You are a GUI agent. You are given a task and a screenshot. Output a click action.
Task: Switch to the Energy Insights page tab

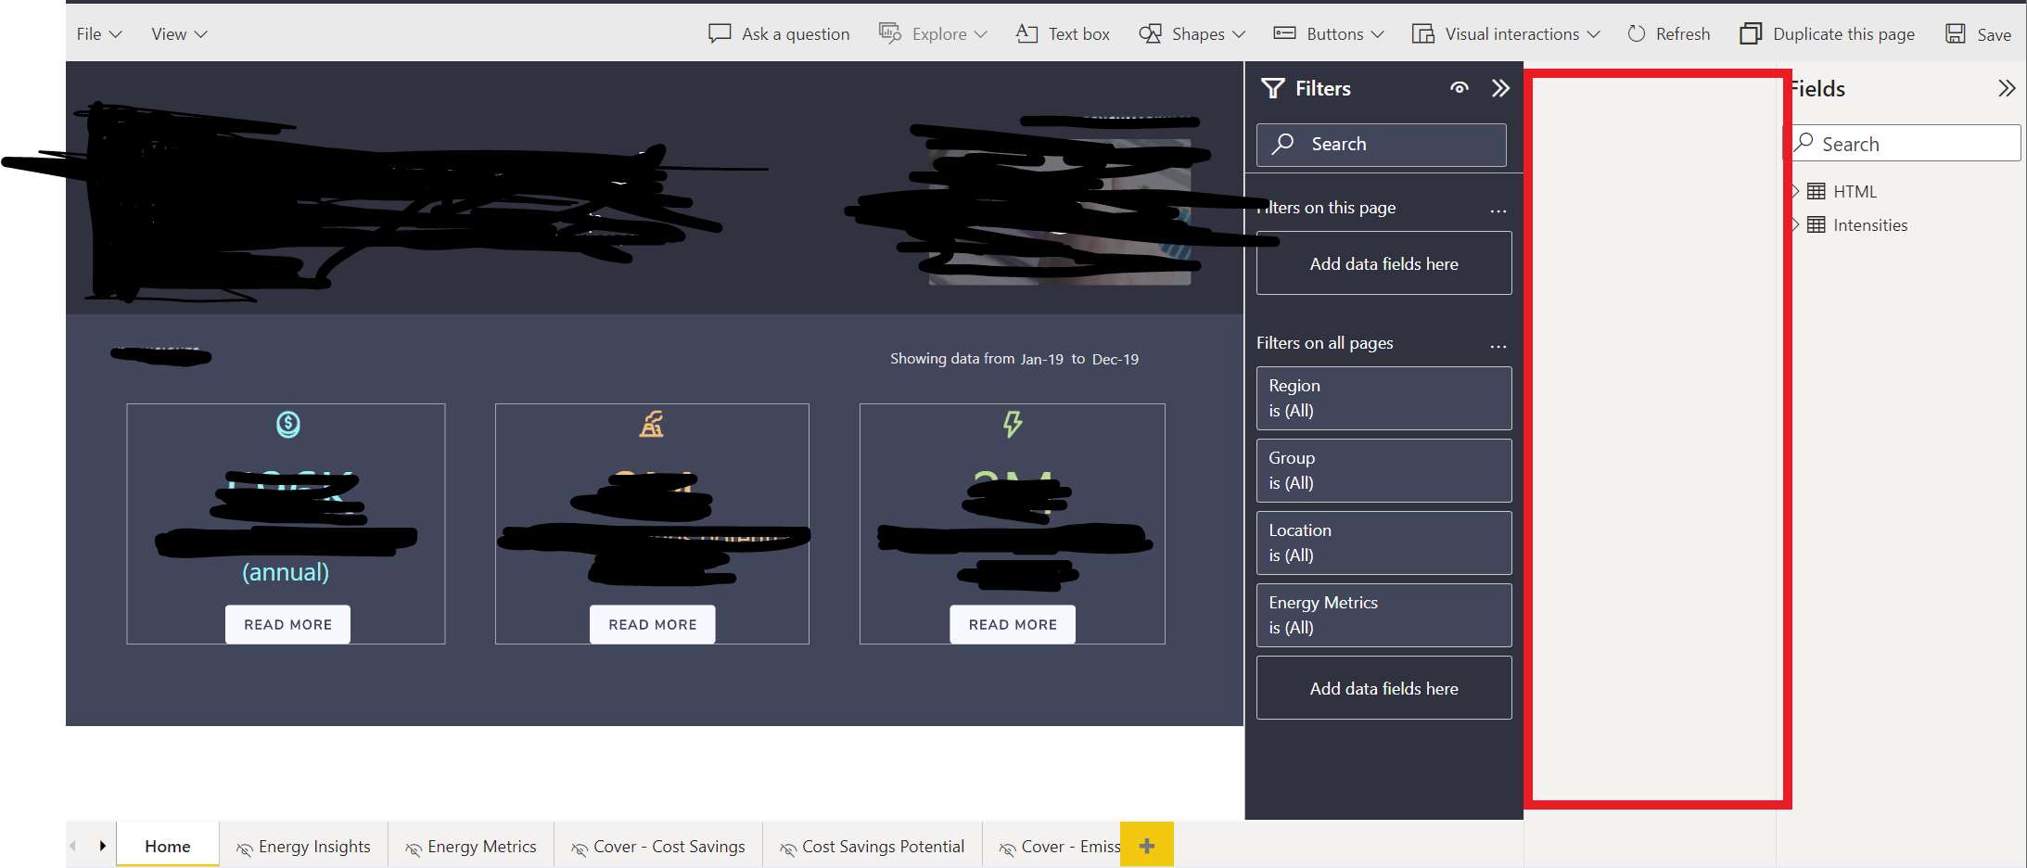click(304, 847)
